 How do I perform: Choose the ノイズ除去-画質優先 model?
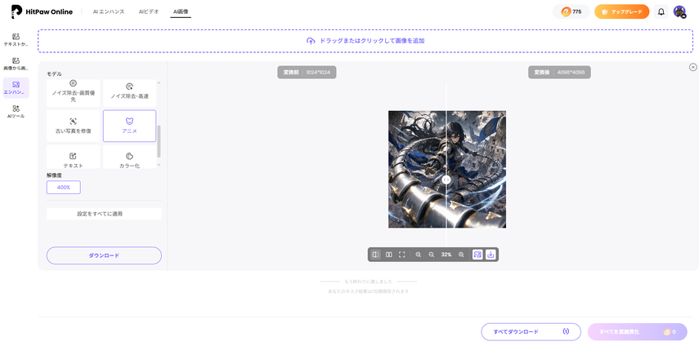click(x=73, y=93)
